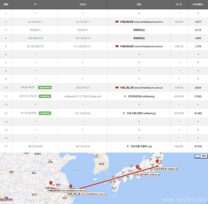Viewport: 208px width, 204px height.
Task: Click the Japanese flag icon in hop 11's region column
Action: 125,96
